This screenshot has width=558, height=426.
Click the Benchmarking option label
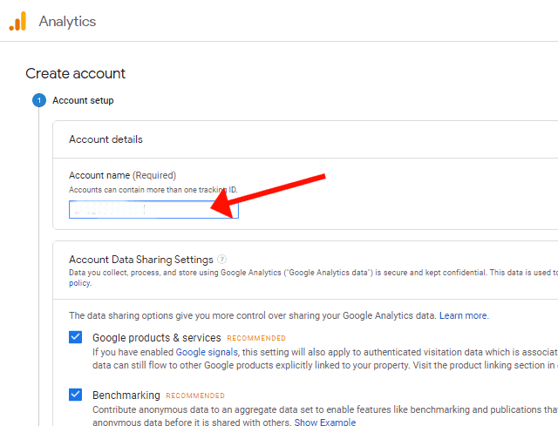point(126,395)
